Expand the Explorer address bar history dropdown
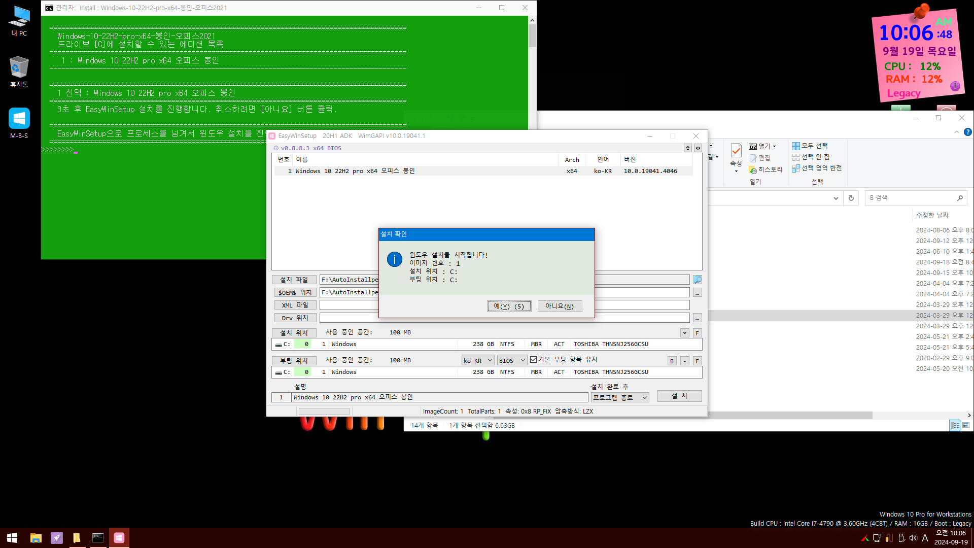 (x=836, y=198)
